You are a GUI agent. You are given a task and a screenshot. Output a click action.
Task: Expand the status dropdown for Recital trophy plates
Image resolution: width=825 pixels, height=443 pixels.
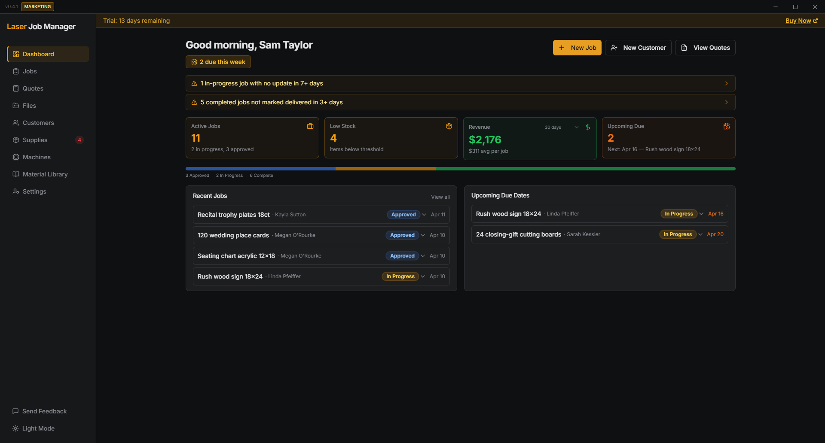tap(424, 215)
